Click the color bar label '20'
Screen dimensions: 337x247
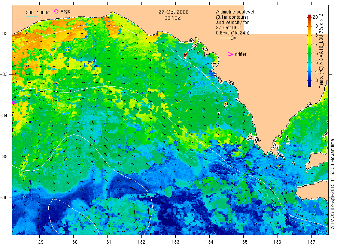click(x=315, y=17)
